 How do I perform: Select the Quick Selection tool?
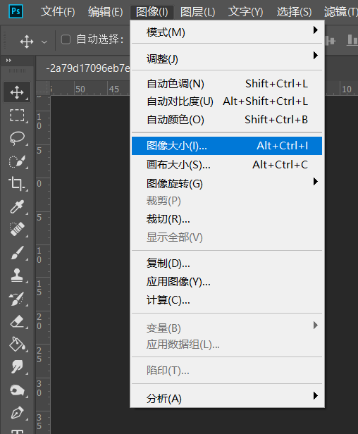tap(17, 161)
